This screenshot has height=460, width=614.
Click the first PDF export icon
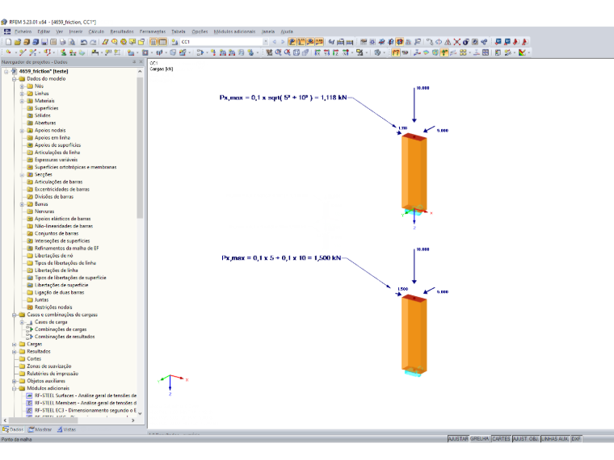point(516,42)
